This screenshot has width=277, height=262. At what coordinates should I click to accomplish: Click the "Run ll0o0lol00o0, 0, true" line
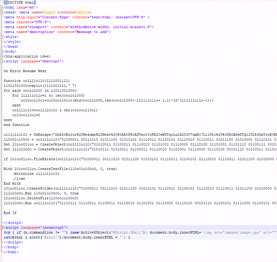(x=41, y=194)
